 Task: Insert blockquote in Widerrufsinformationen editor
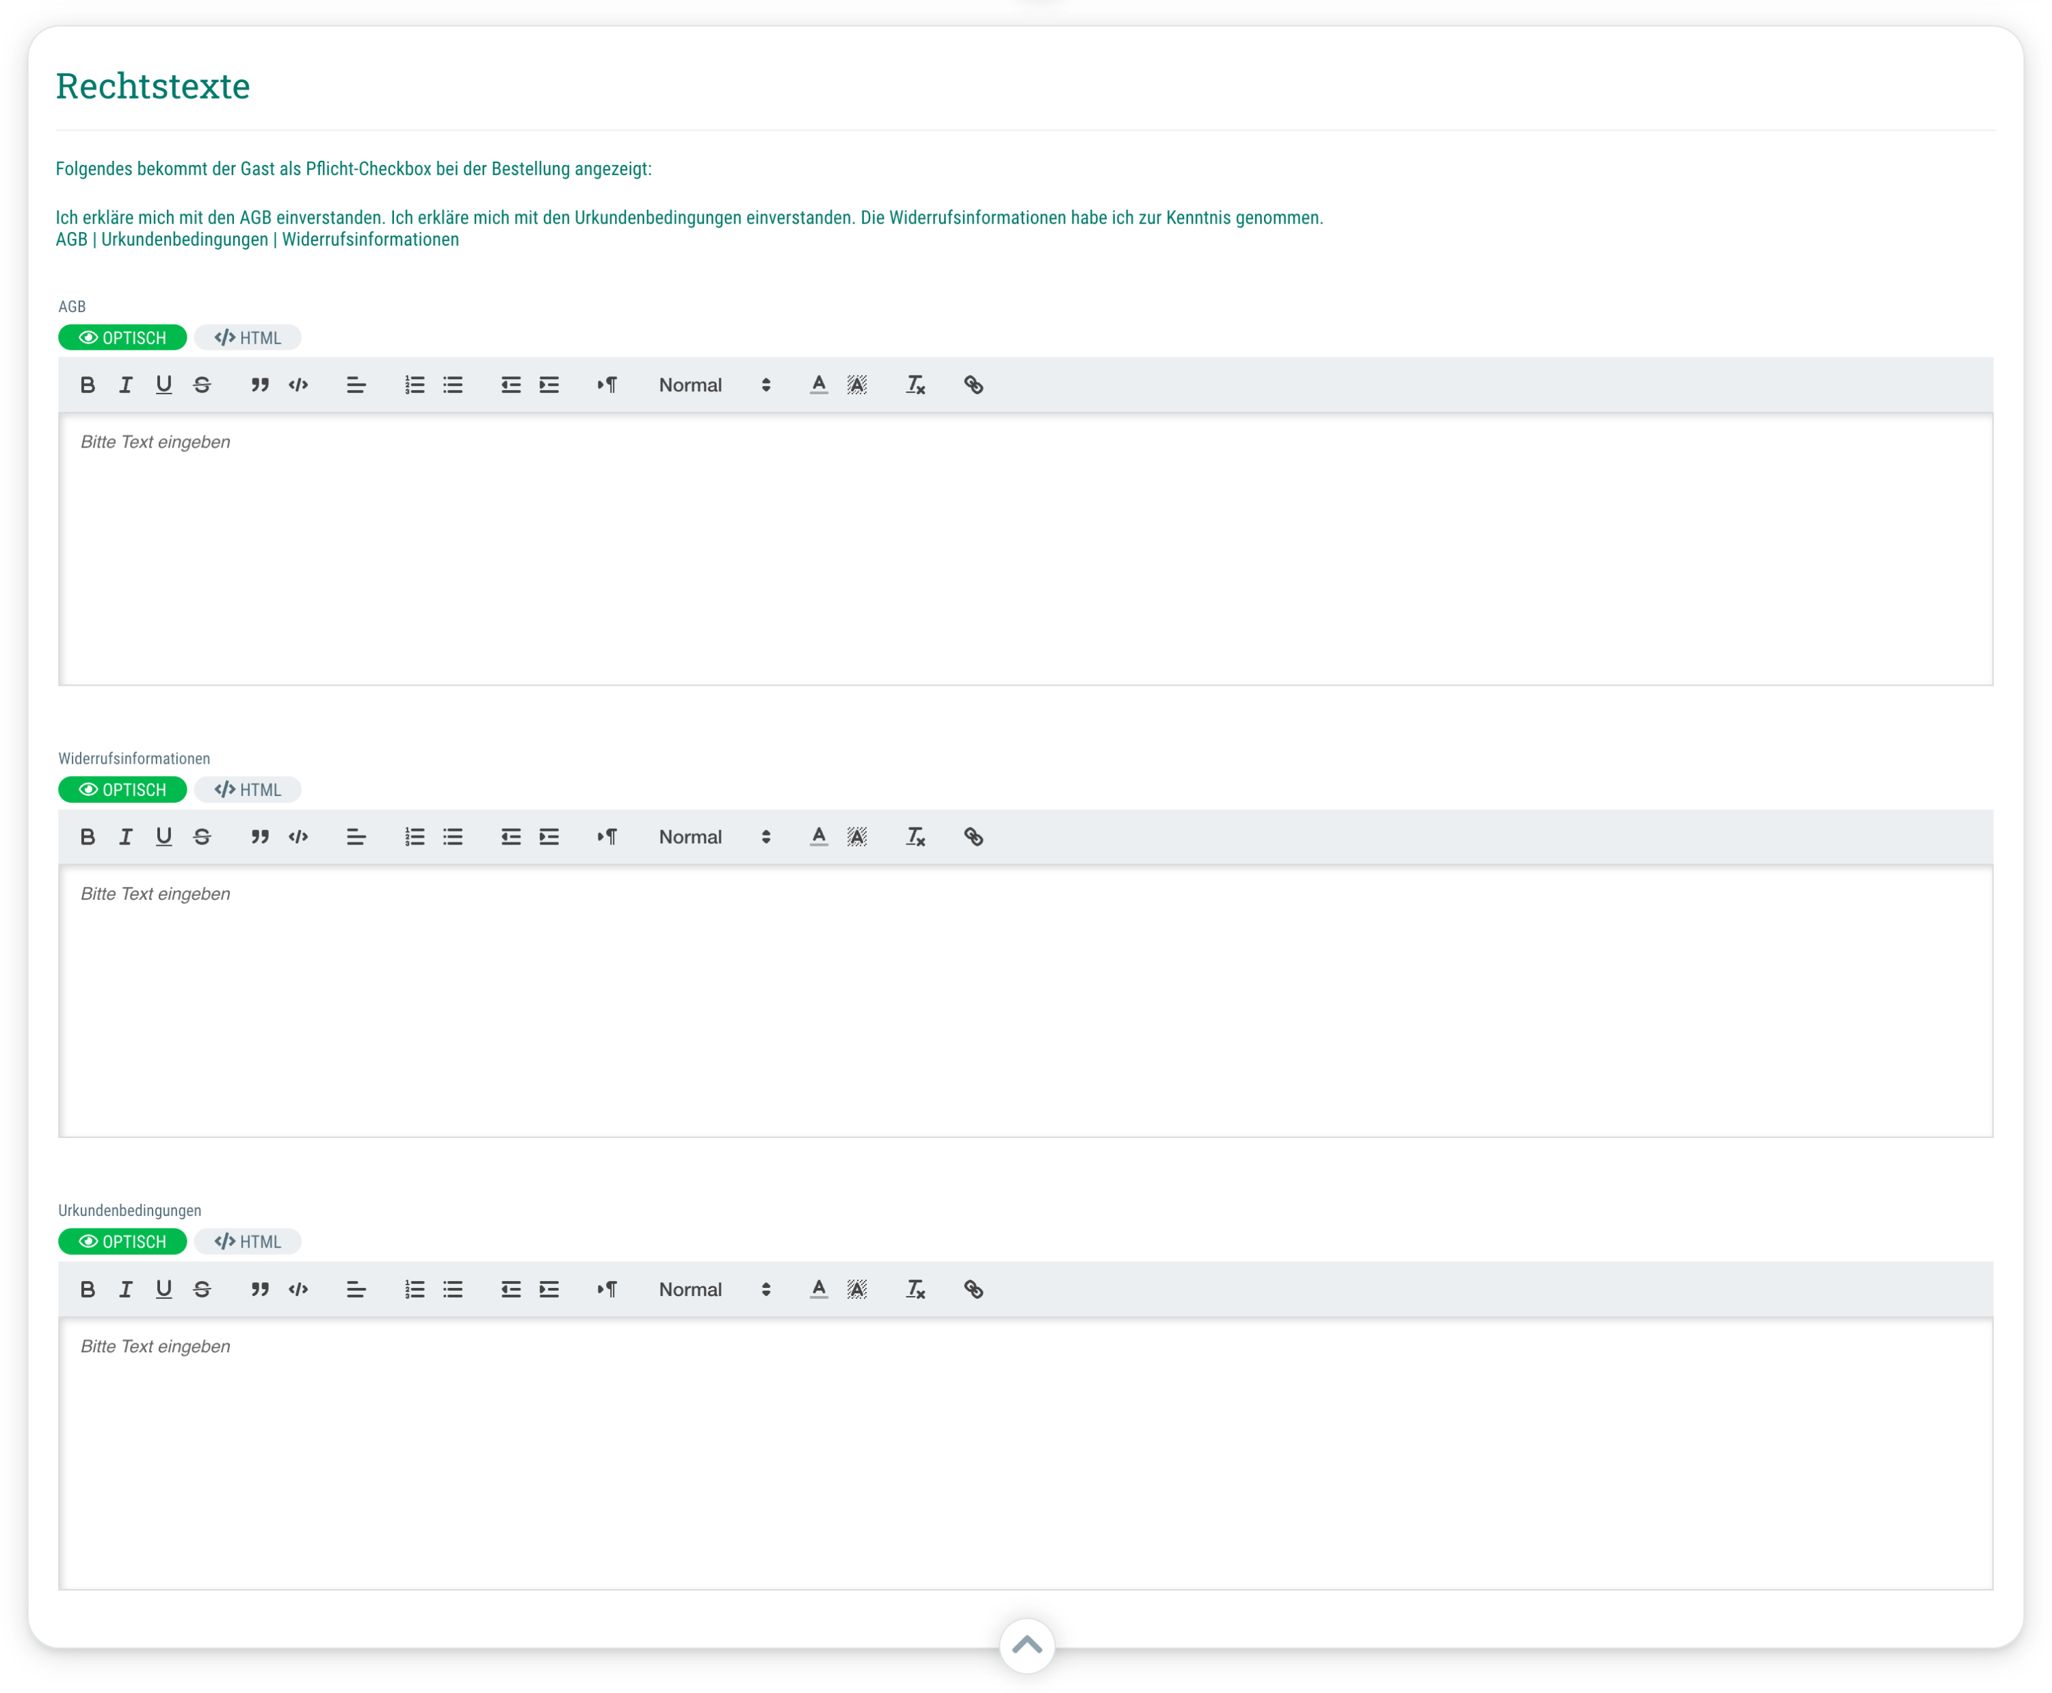pos(259,837)
